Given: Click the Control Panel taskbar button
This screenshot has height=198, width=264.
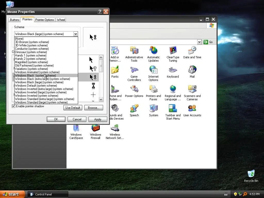Looking at the screenshot, I should [x=48, y=194].
